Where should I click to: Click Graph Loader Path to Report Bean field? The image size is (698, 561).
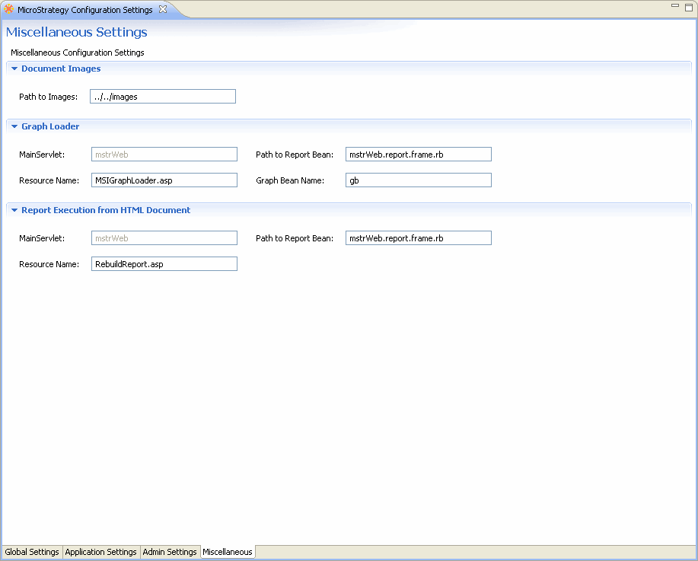(x=419, y=155)
